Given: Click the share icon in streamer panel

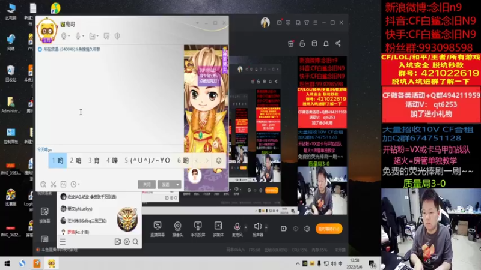Looking at the screenshot, I should (338, 43).
